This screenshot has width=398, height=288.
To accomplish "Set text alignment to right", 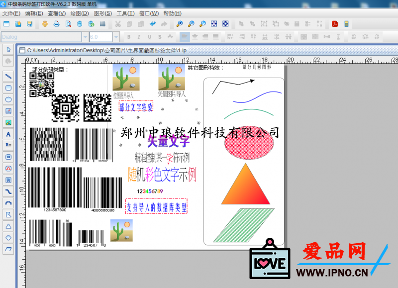I will [x=205, y=37].
